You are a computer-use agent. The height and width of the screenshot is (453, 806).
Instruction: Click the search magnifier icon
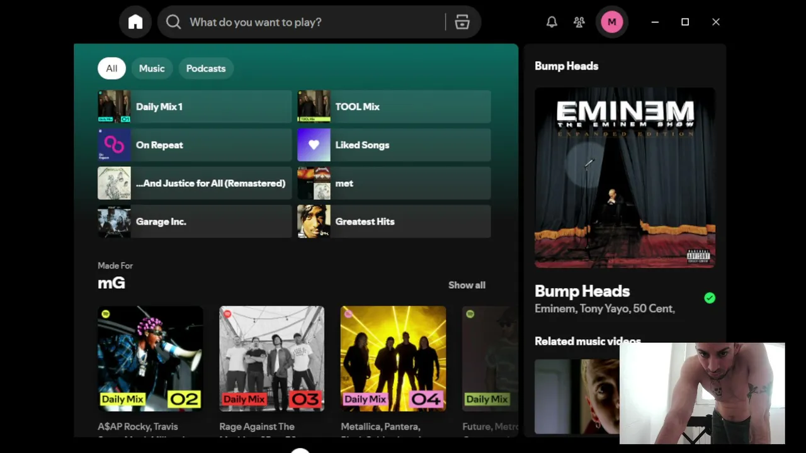tap(173, 22)
